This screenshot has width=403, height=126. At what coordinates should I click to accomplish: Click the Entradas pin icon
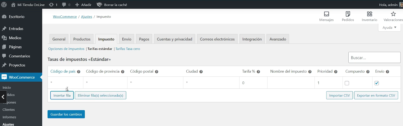point(4,29)
